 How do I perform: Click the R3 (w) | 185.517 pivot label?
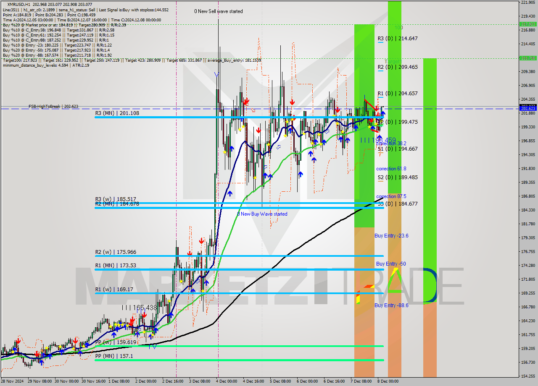coord(116,199)
